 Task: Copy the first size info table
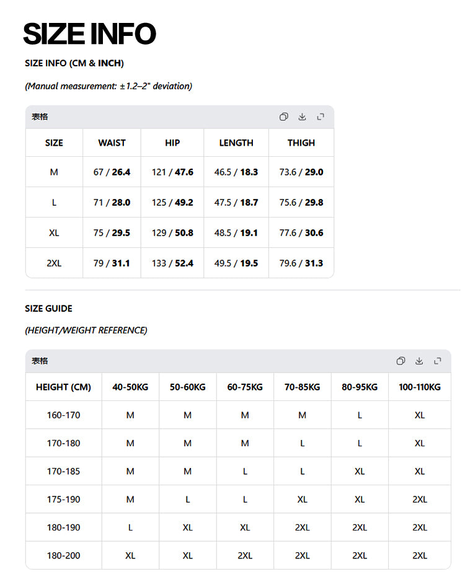[283, 117]
